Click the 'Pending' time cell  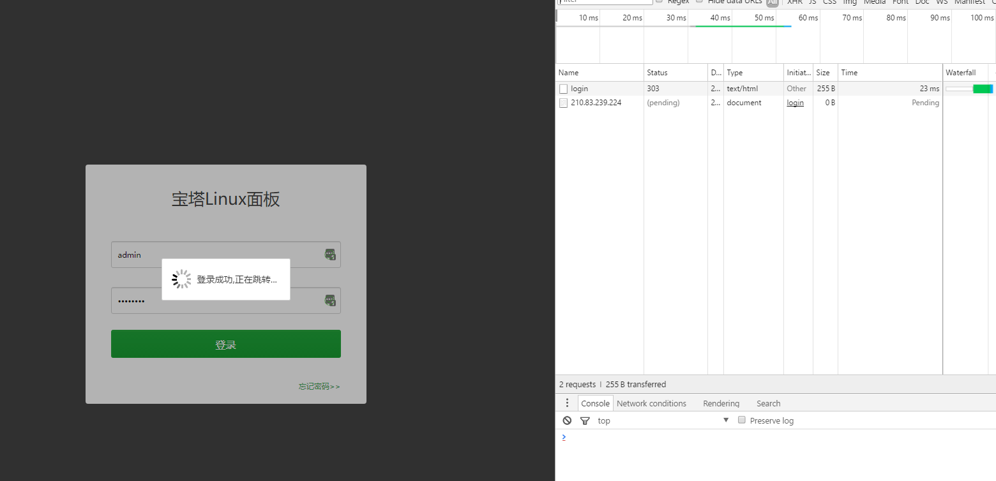tap(925, 103)
